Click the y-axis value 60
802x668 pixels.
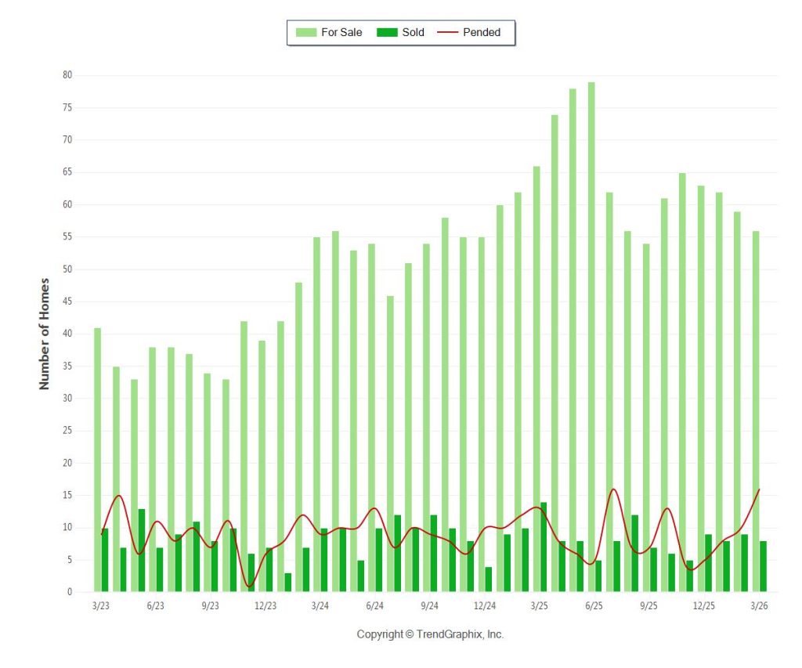click(x=67, y=204)
